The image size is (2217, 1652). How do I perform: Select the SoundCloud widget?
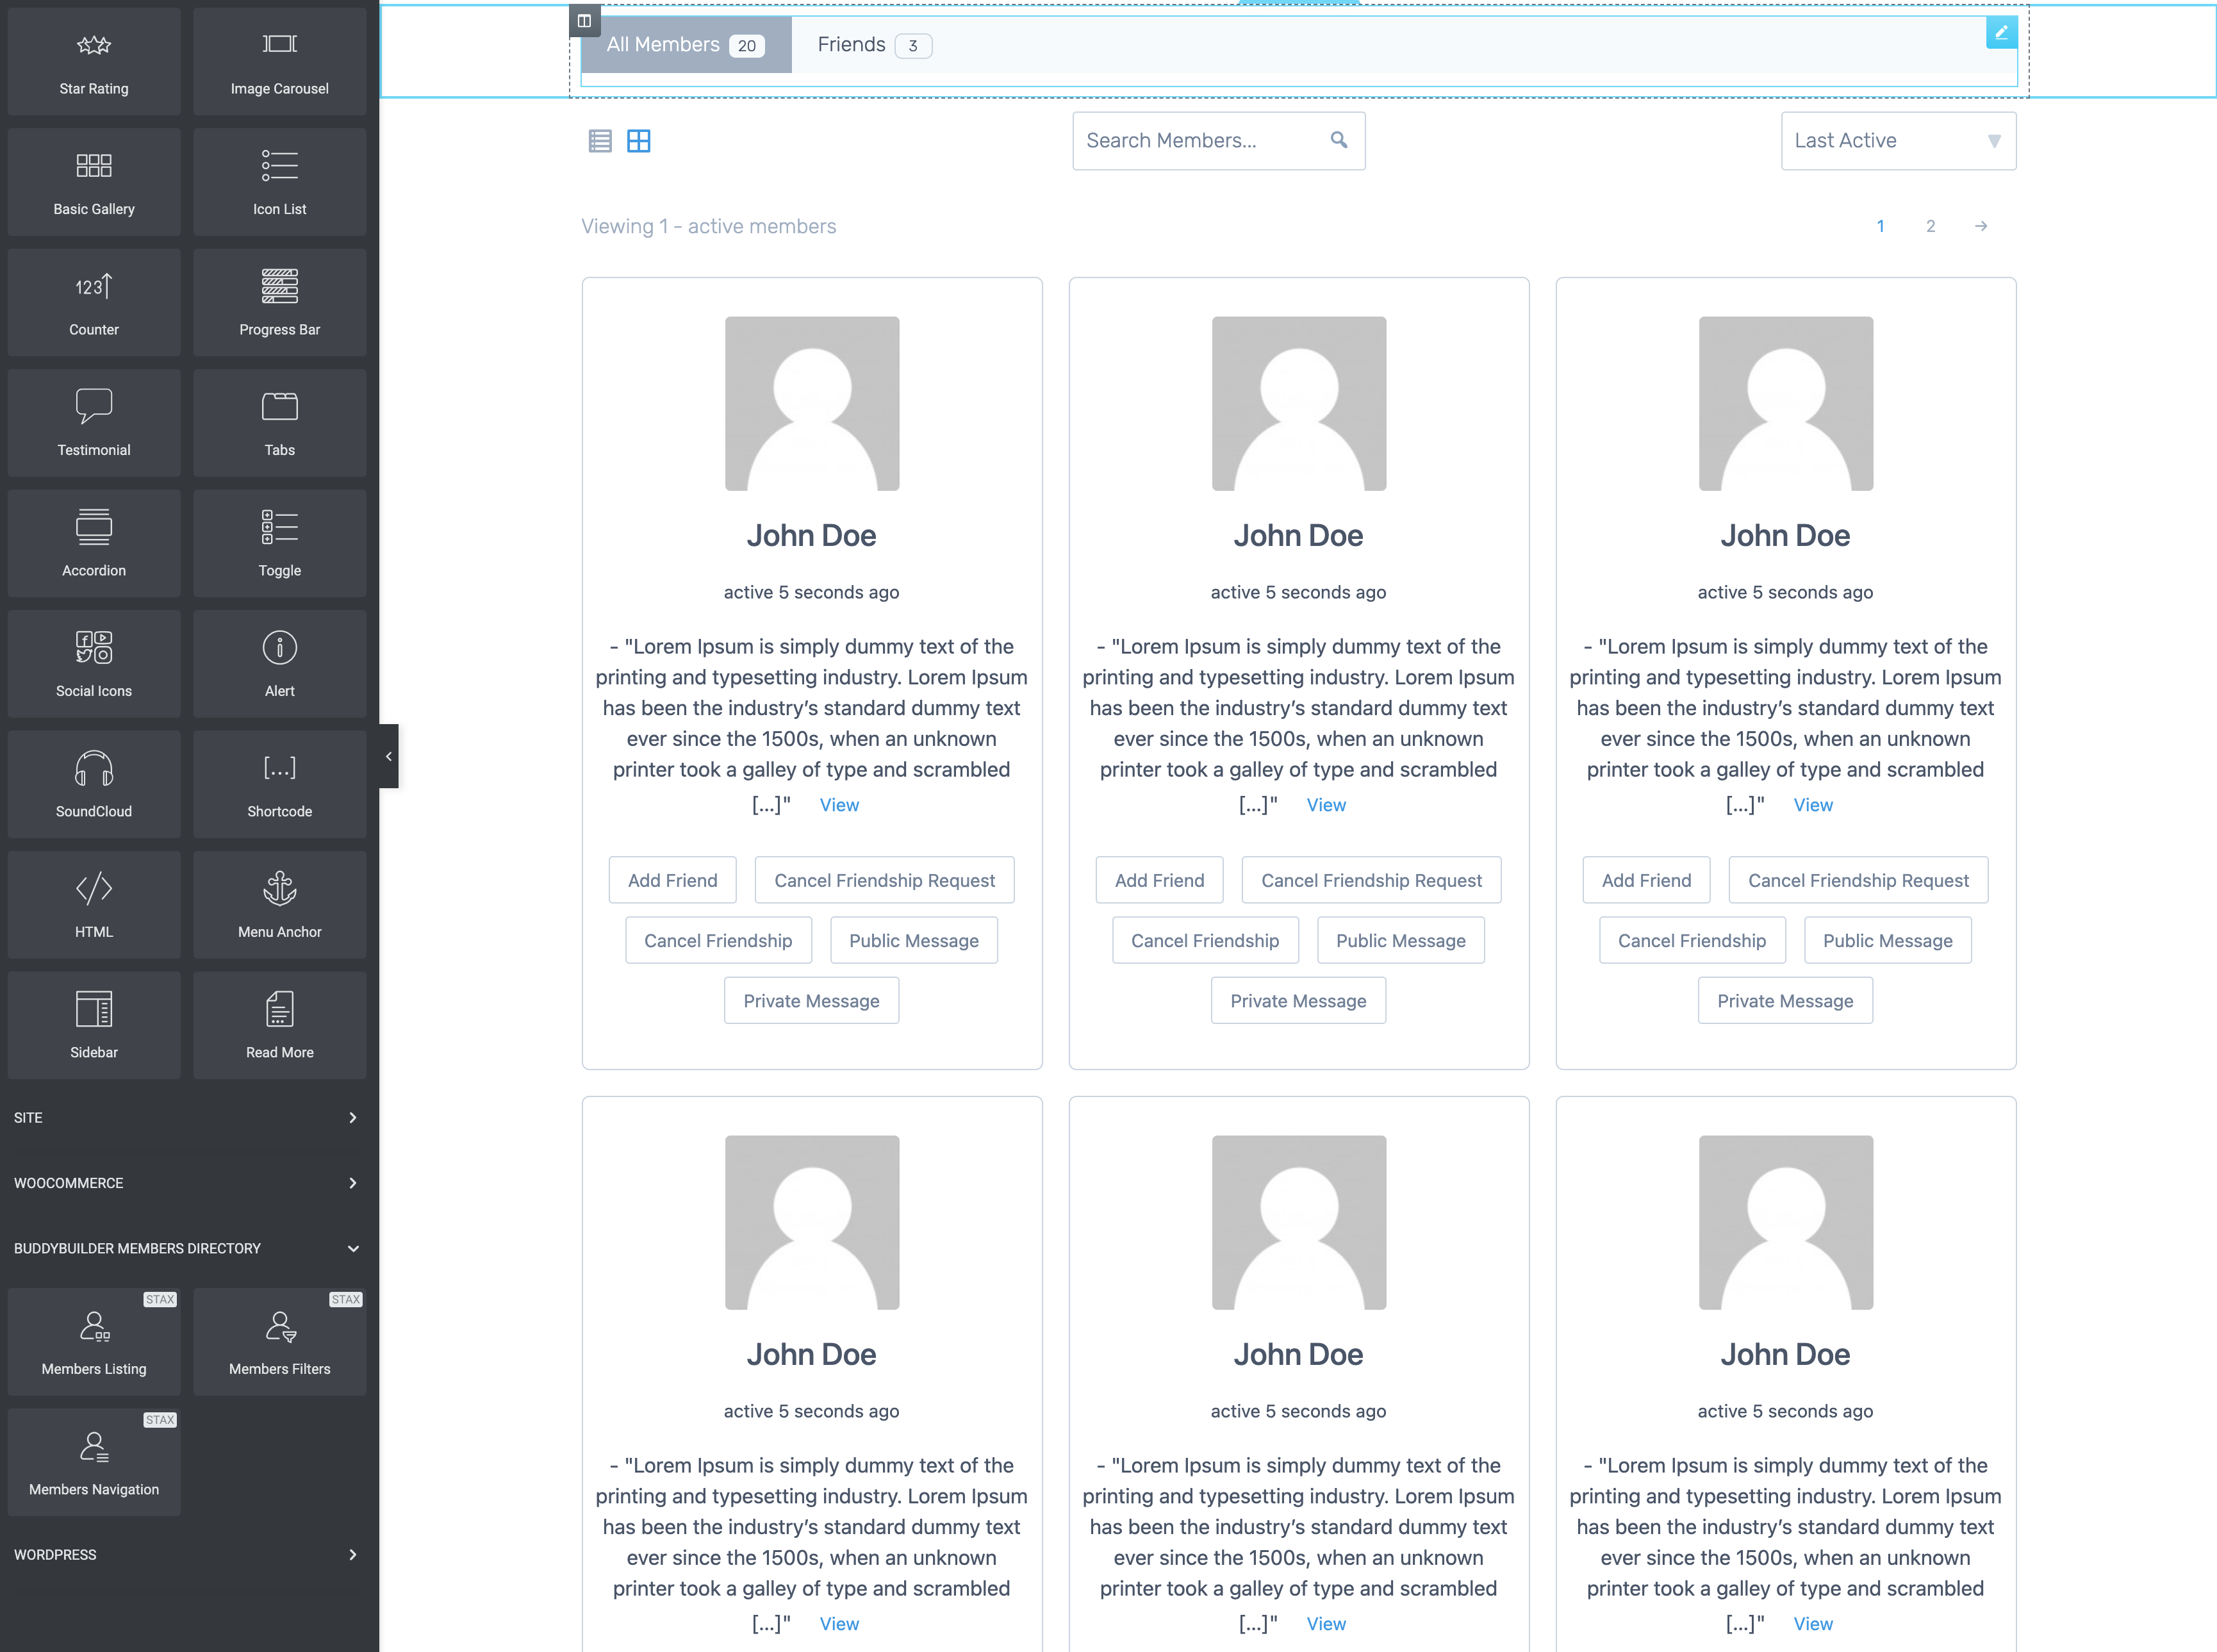tap(93, 783)
